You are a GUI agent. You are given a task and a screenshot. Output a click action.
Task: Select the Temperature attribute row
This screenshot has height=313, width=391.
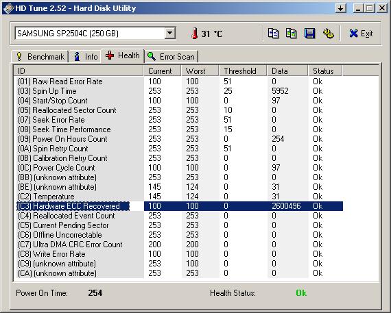coord(178,197)
